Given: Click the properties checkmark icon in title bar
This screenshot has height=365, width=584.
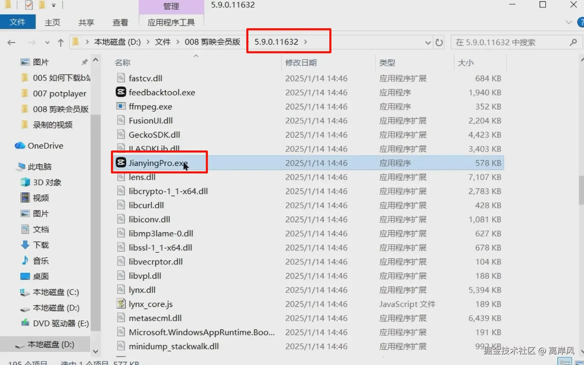Looking at the screenshot, I should coord(29,5).
